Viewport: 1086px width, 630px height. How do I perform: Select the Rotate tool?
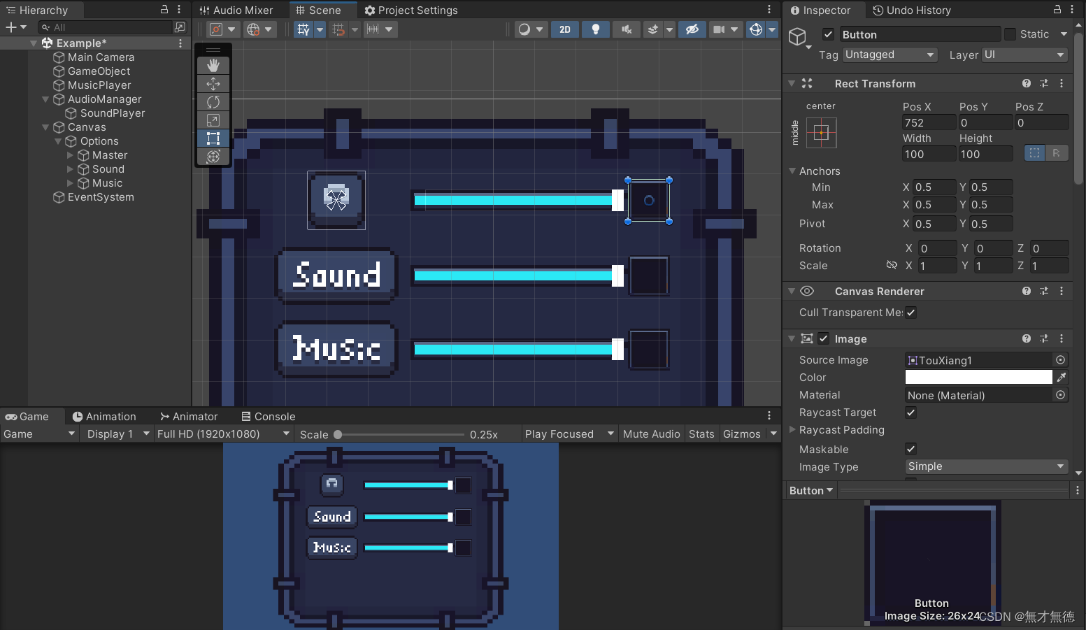[x=213, y=102]
